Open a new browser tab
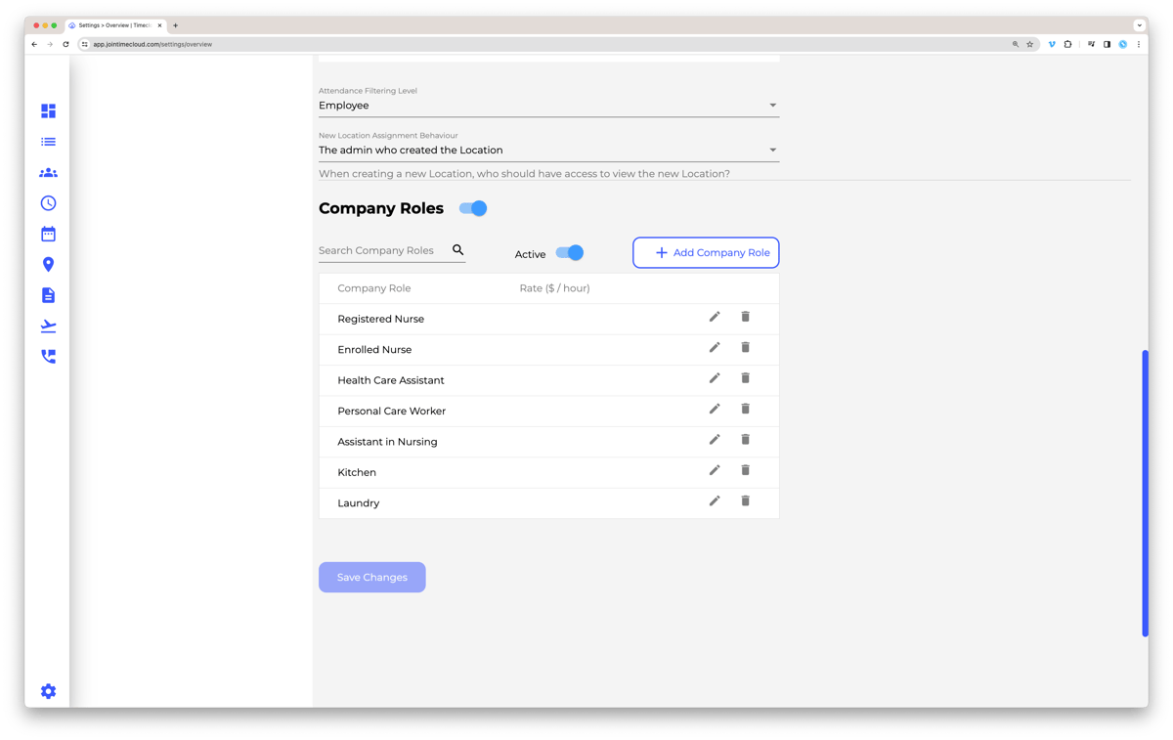1173x740 pixels. point(176,25)
